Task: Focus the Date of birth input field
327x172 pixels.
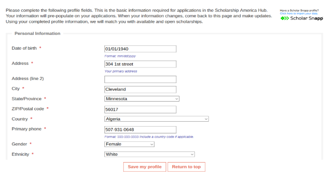Action: pyautogui.click(x=140, y=49)
